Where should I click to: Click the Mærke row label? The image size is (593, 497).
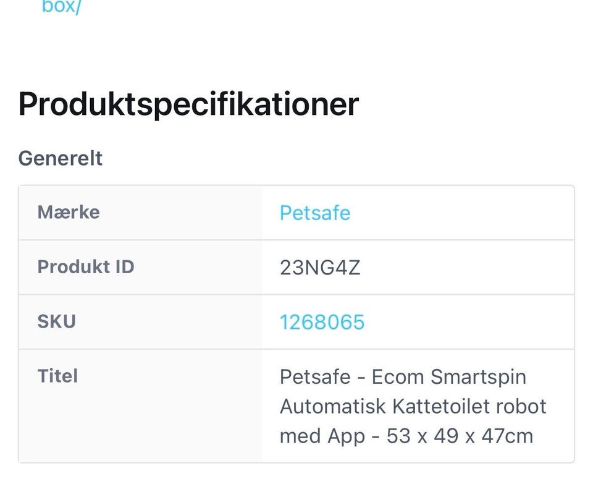(69, 212)
